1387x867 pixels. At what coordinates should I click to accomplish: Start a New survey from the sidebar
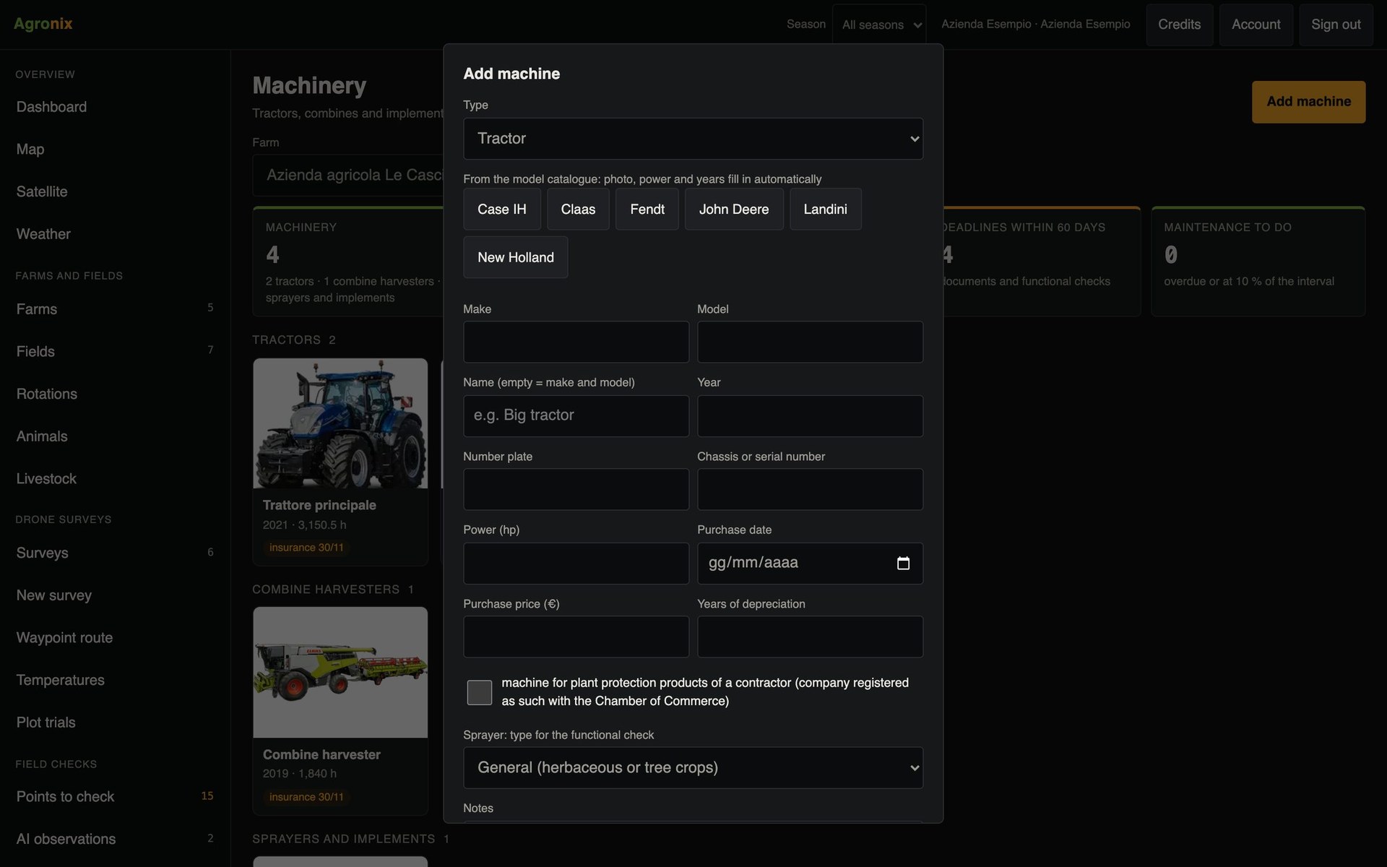[54, 595]
